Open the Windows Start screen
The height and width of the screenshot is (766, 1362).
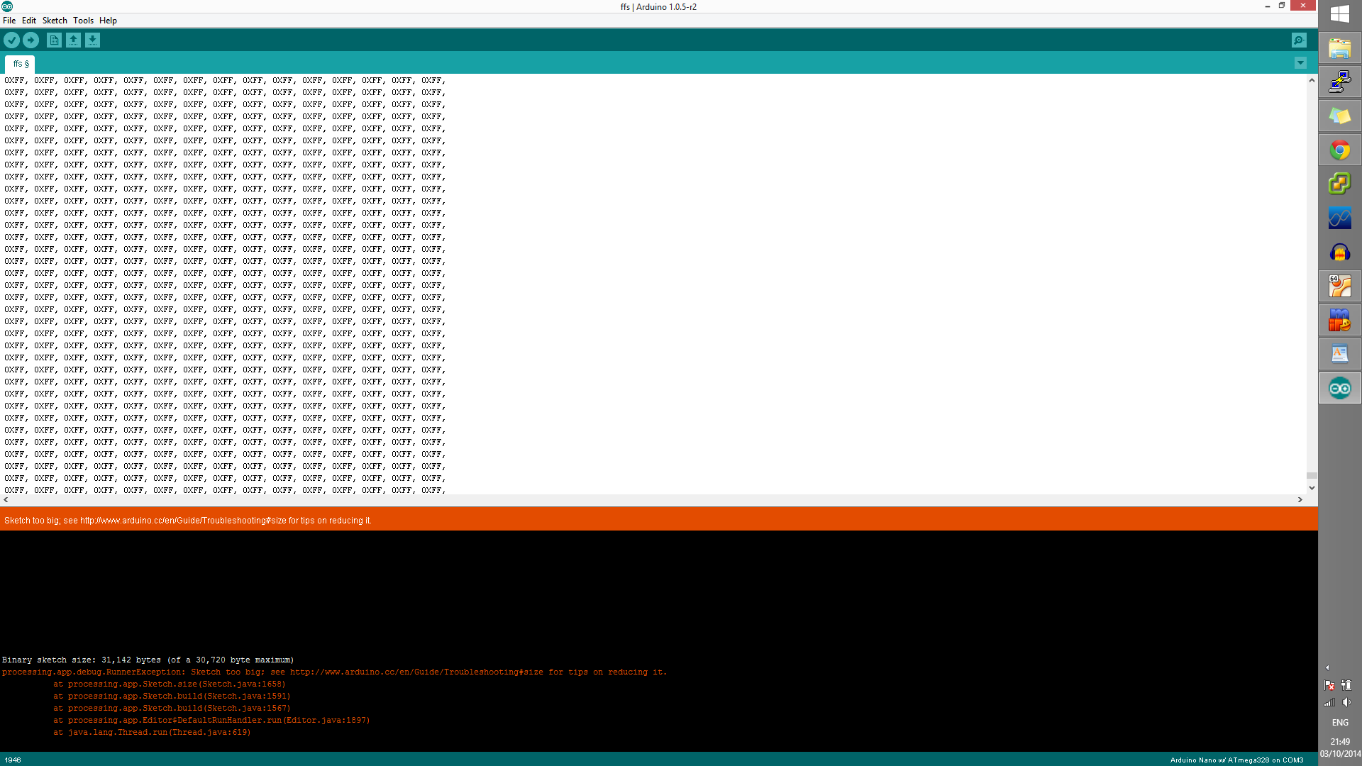(x=1340, y=13)
